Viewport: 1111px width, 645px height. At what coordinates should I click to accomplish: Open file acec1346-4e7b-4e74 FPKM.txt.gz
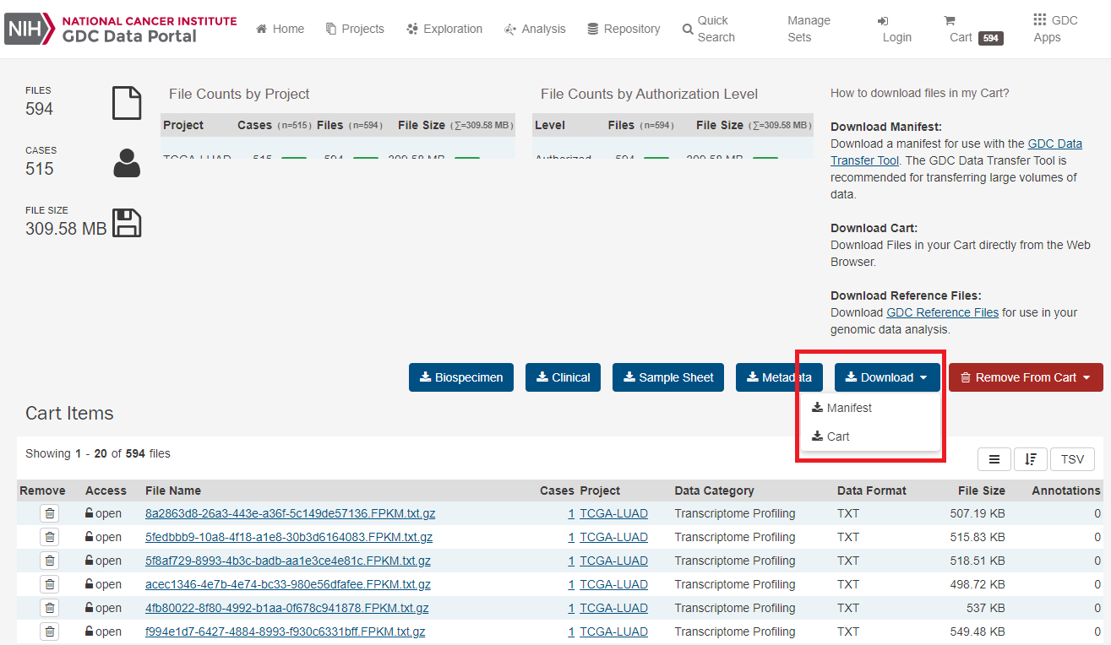[288, 584]
